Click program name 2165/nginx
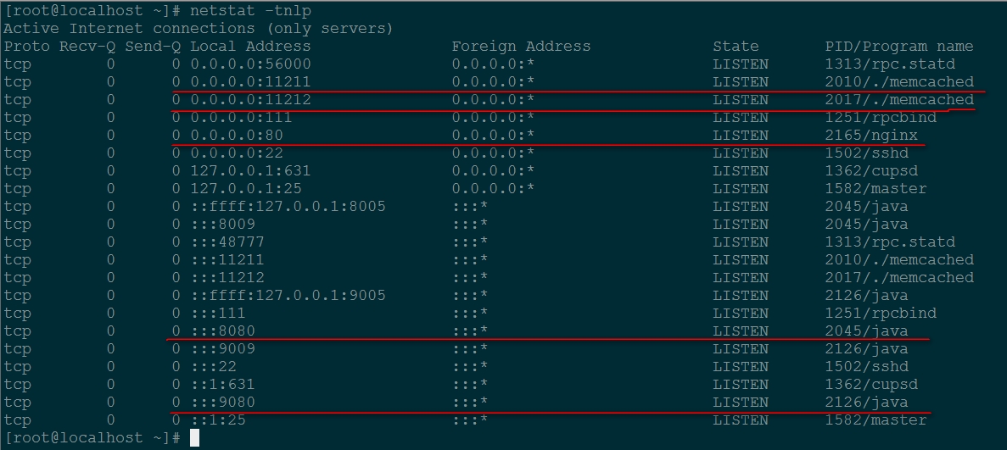The image size is (1007, 450). (x=871, y=136)
